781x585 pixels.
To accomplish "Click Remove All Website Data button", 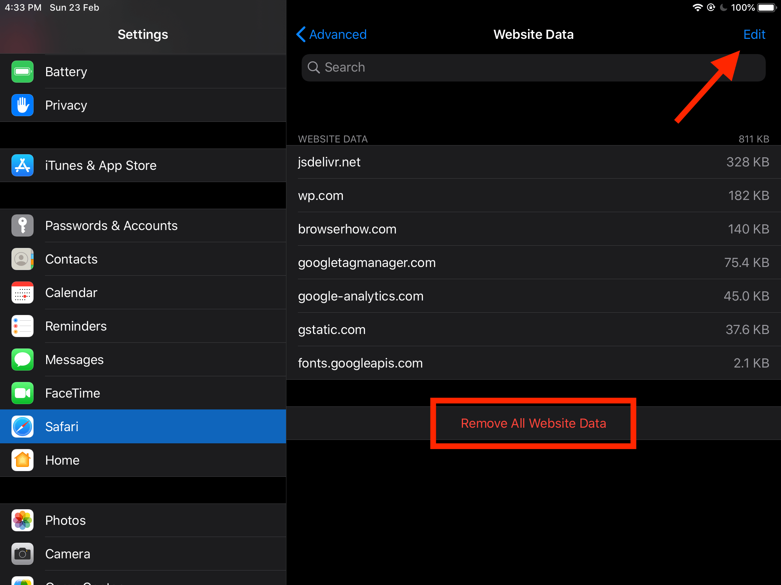I will [533, 422].
